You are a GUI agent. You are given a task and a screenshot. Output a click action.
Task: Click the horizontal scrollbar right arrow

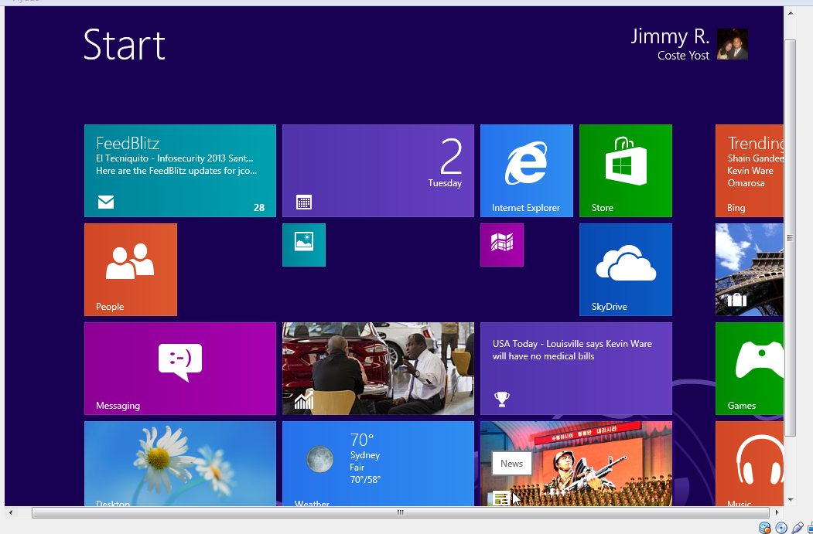point(777,513)
